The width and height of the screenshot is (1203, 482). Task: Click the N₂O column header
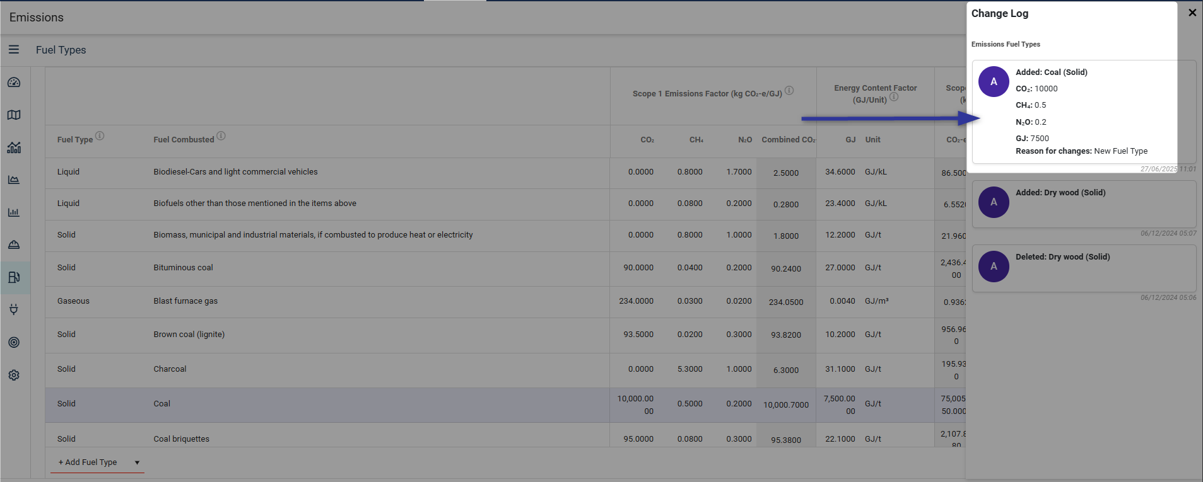[745, 140]
